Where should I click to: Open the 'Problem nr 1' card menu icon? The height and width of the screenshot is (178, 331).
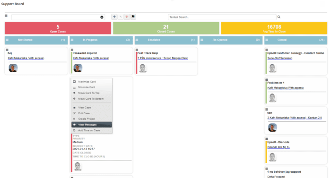tap(267, 79)
